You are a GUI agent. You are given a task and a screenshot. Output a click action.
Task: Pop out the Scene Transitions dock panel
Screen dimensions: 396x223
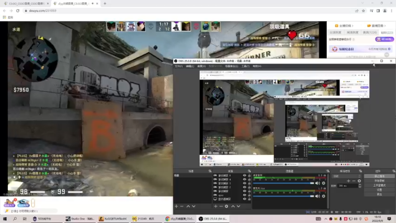click(360, 171)
